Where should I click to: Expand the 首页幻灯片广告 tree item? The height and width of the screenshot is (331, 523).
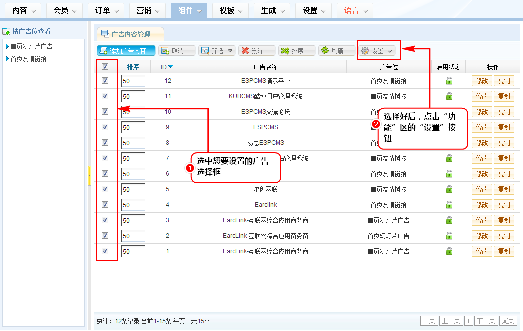[x=7, y=46]
